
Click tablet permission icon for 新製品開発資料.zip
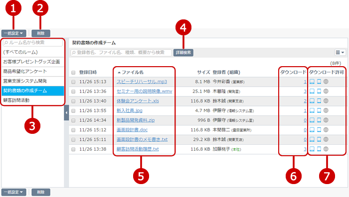pos(319,120)
